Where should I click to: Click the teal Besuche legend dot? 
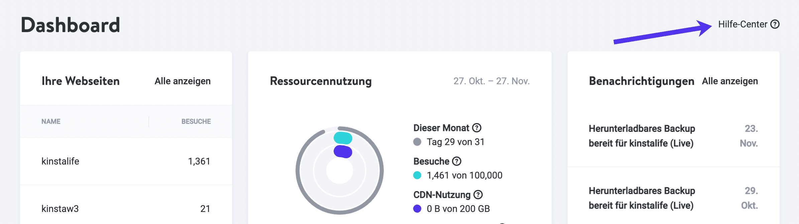[417, 175]
